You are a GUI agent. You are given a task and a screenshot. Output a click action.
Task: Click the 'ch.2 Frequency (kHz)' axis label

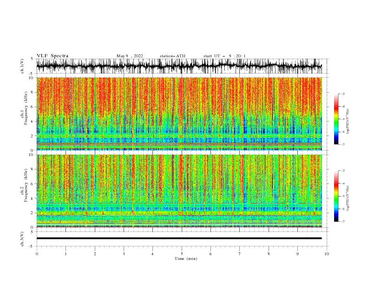(25, 185)
